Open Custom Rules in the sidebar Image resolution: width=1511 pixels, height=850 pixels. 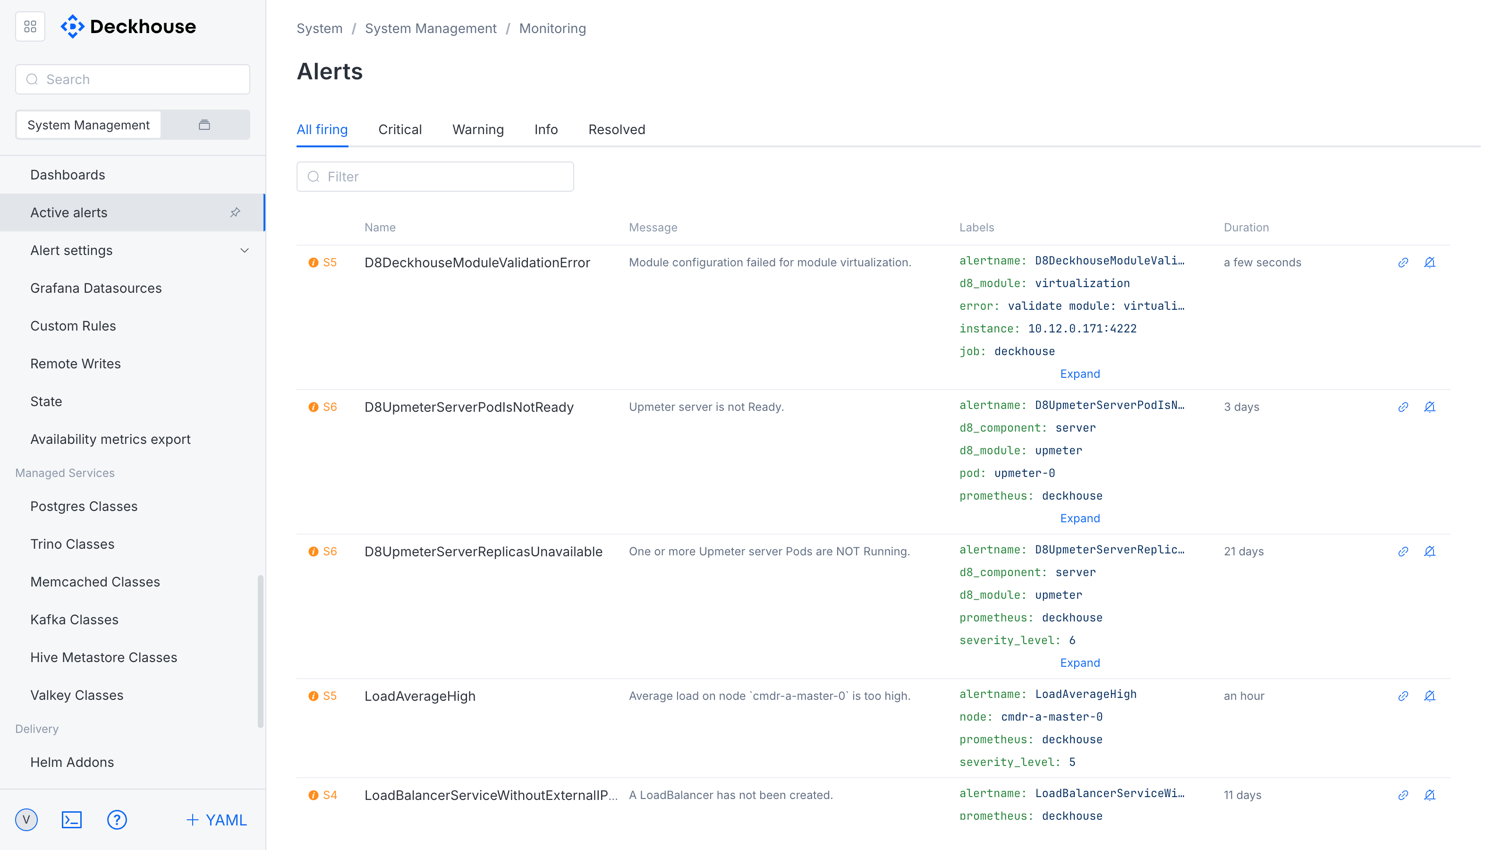(x=133, y=325)
